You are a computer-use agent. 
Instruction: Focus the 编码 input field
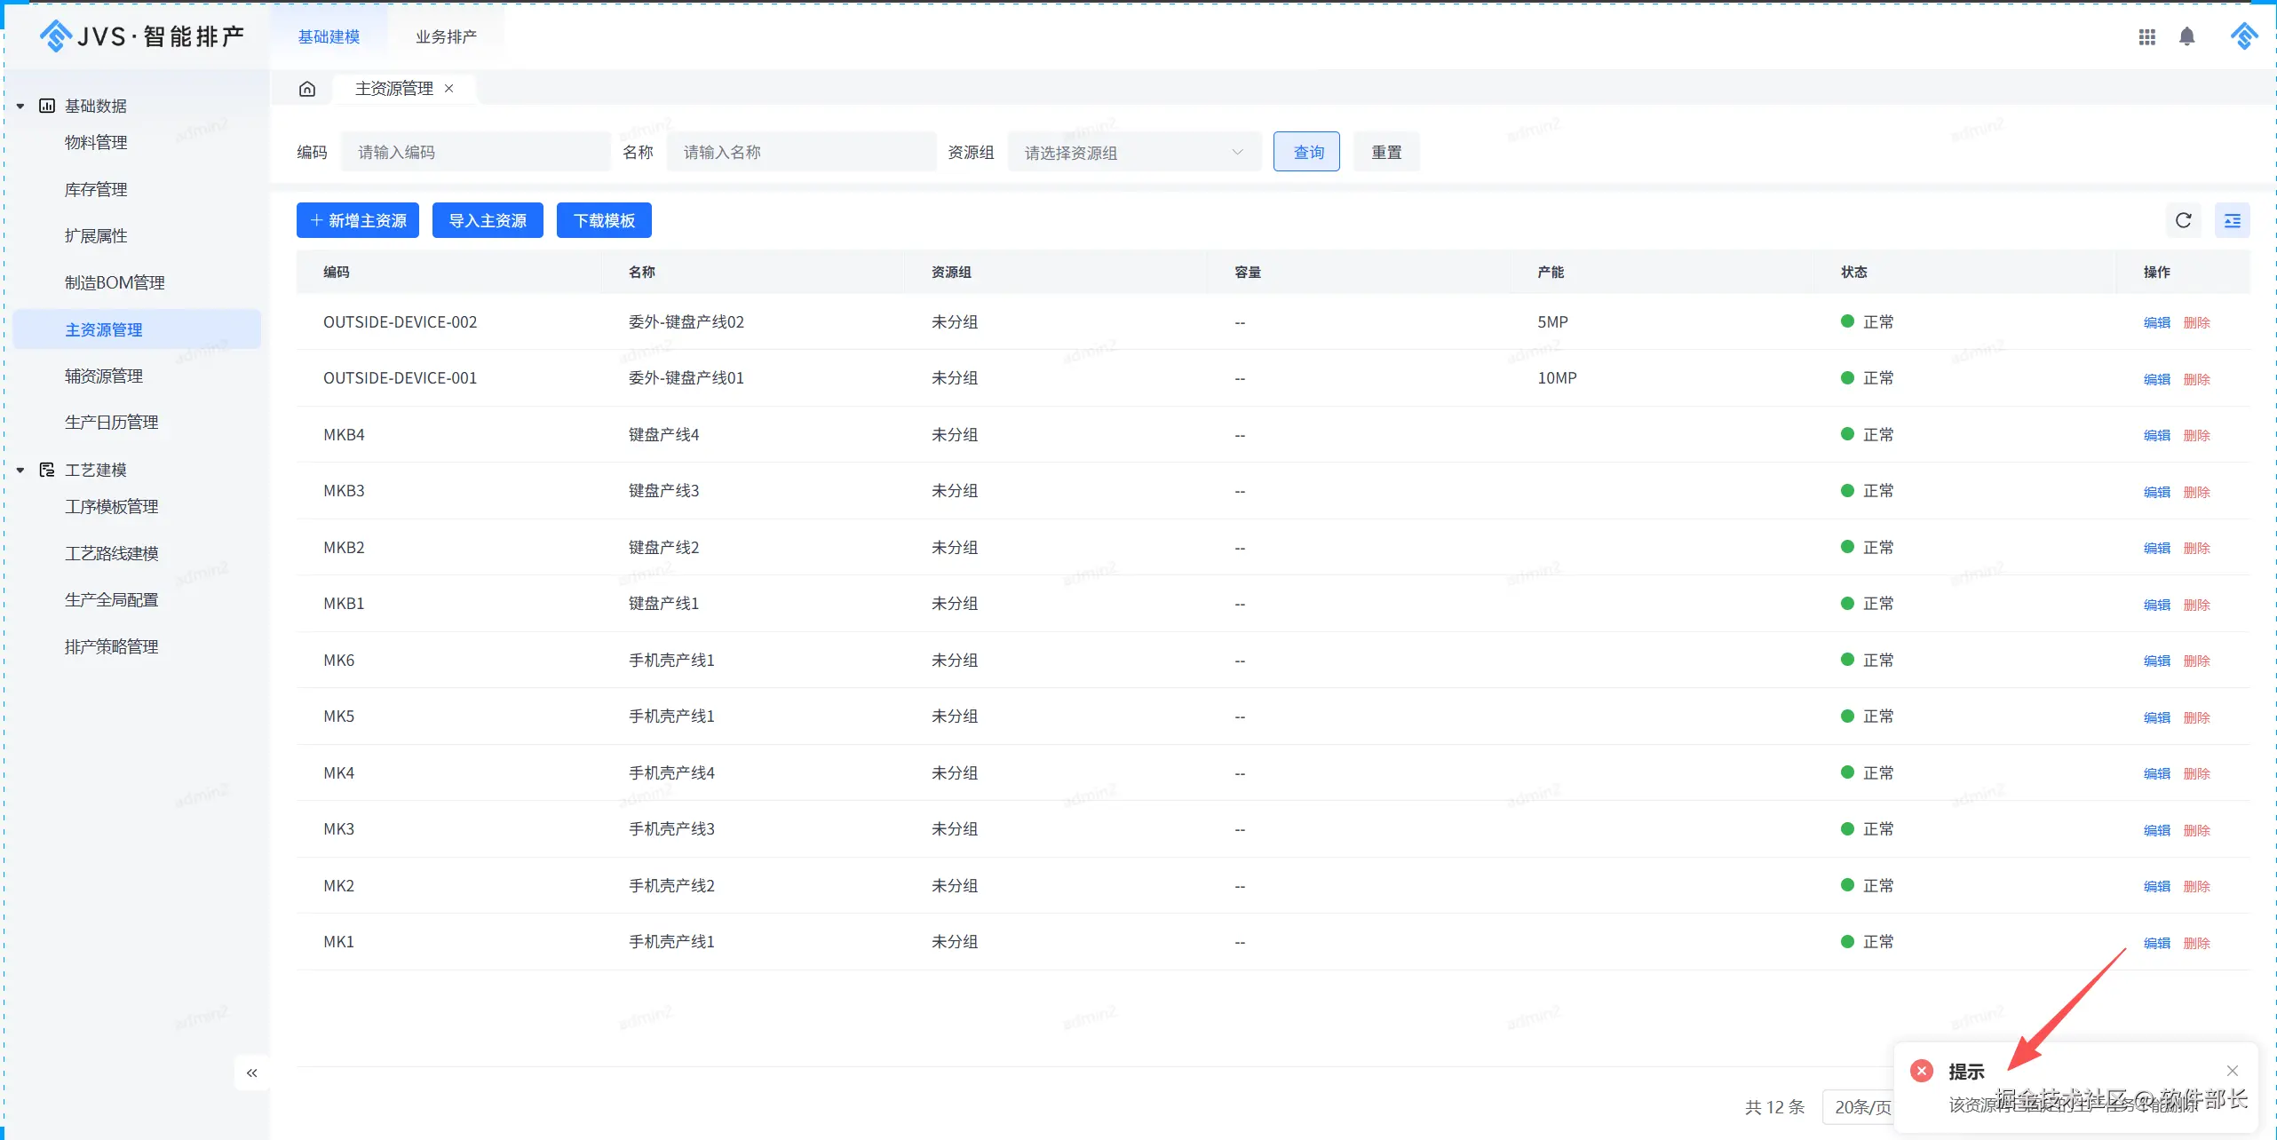pyautogui.click(x=476, y=152)
